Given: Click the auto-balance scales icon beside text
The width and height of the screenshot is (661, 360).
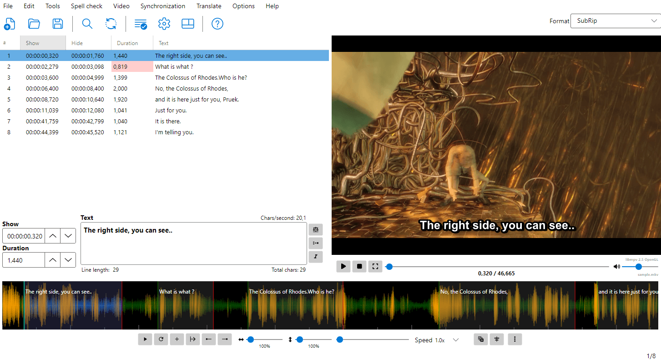Looking at the screenshot, I should point(316,229).
